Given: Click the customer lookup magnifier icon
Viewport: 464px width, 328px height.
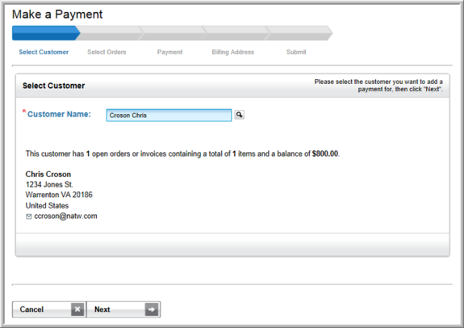Looking at the screenshot, I should [x=240, y=115].
